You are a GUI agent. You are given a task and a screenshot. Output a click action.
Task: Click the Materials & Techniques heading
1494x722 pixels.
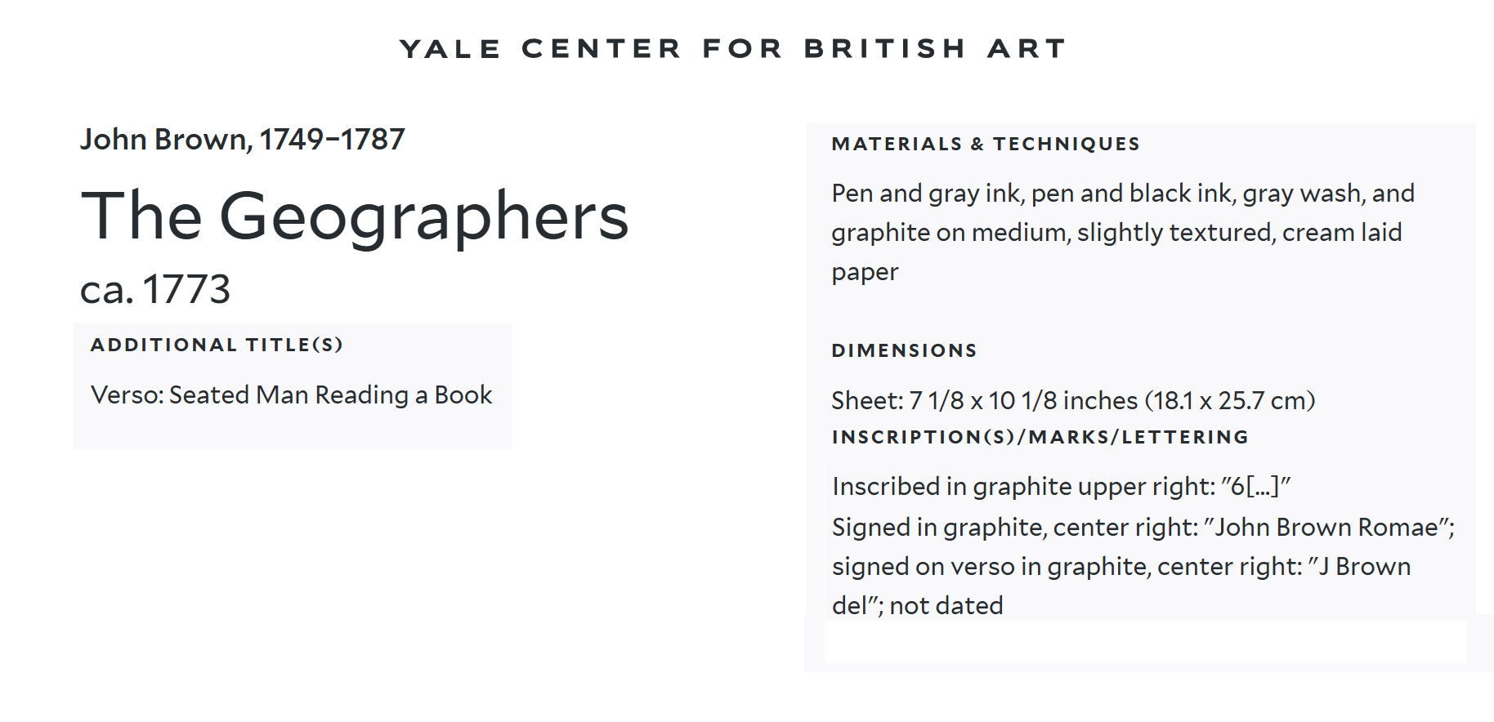[986, 144]
